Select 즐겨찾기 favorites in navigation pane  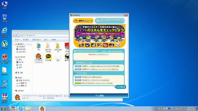coord(20,44)
